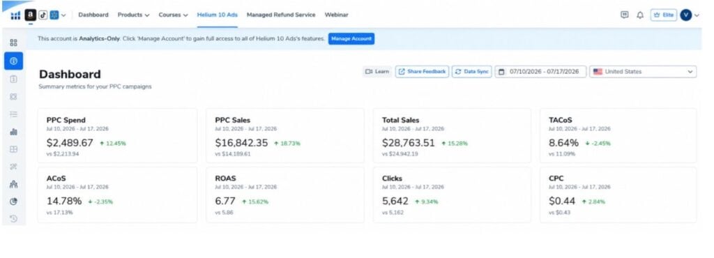Click the Dashboard page heading
Viewport: 714px width, 258px height.
[x=70, y=74]
